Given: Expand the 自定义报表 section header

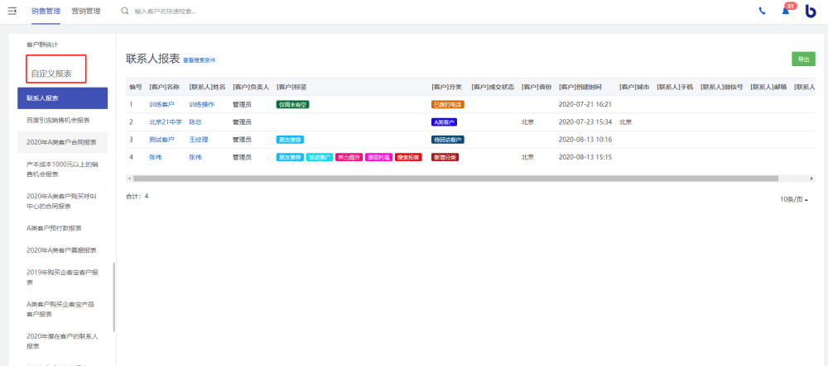Looking at the screenshot, I should pyautogui.click(x=51, y=74).
